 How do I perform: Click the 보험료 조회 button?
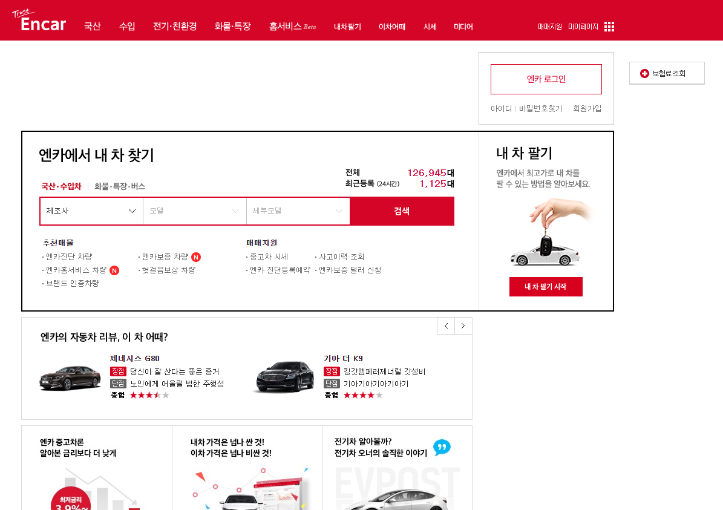point(667,73)
